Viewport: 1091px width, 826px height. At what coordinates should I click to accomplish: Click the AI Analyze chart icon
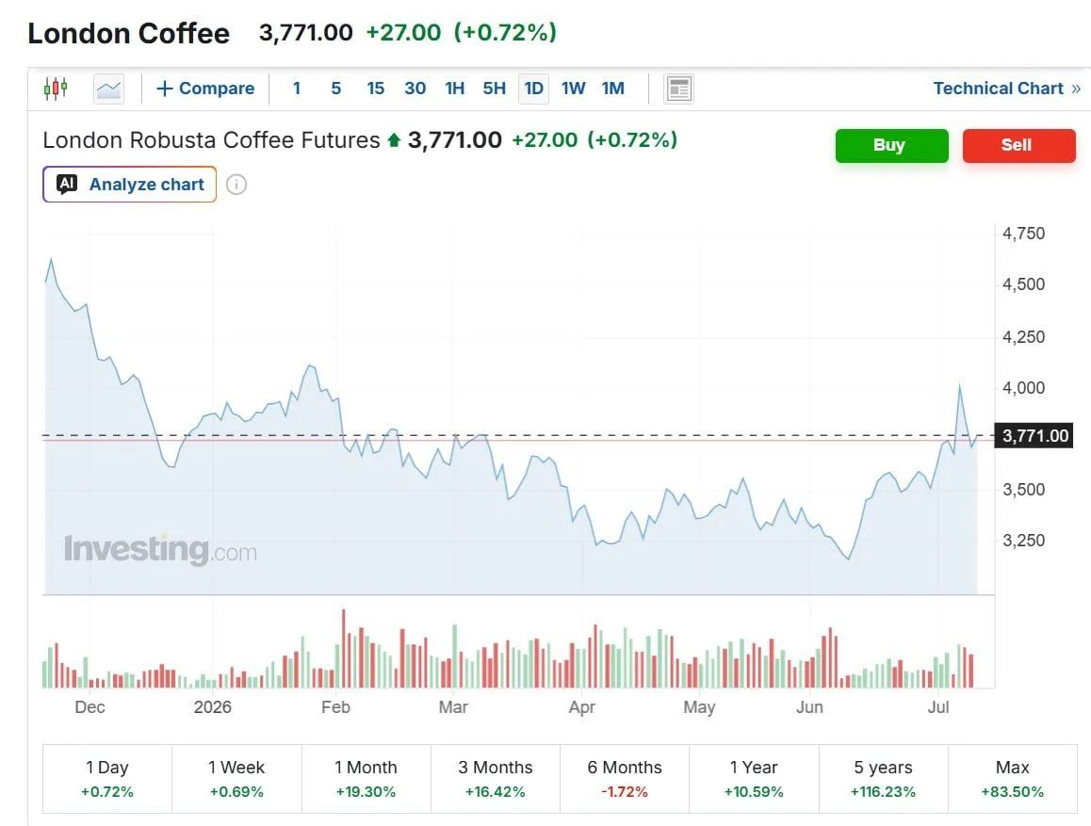click(x=67, y=185)
